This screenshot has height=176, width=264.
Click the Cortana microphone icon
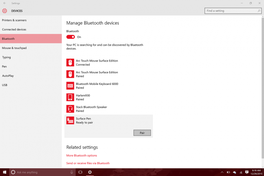[71, 172]
